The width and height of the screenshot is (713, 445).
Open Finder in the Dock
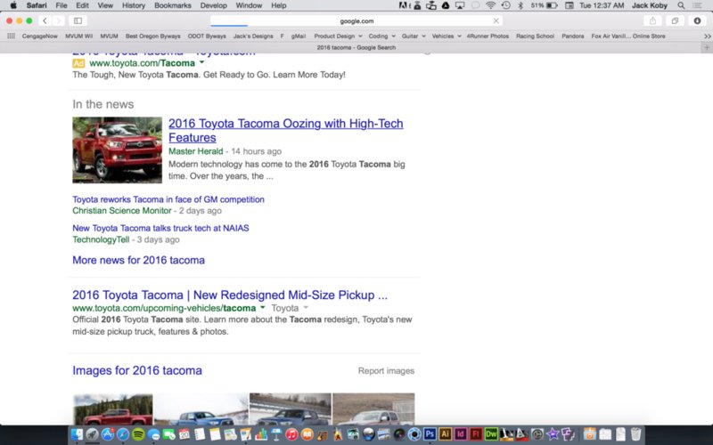click(x=77, y=434)
